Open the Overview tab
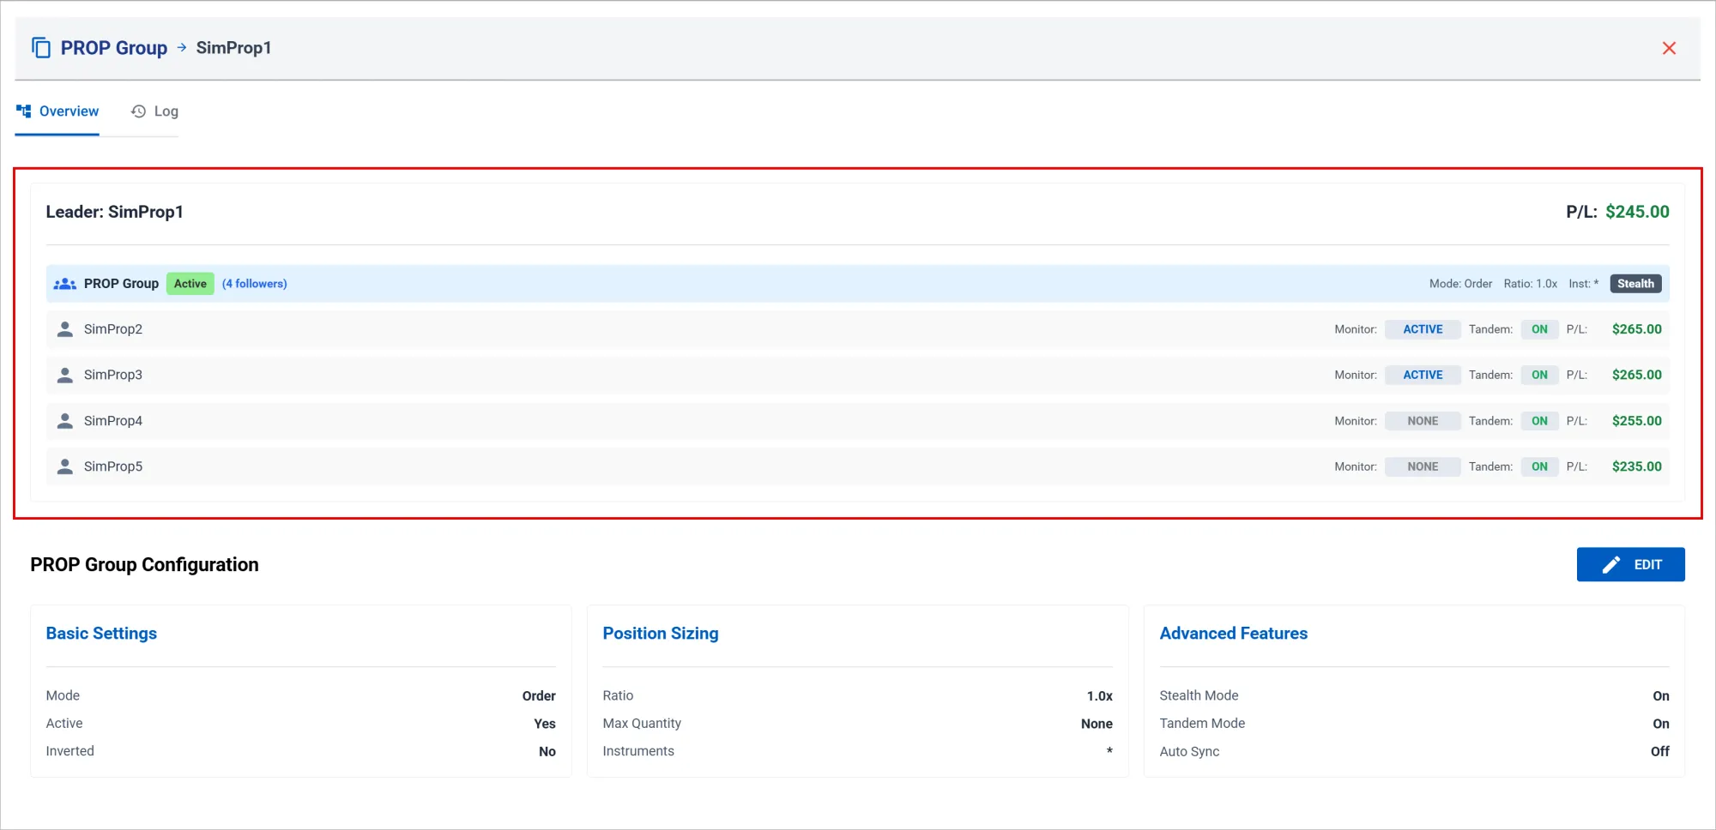 [57, 111]
